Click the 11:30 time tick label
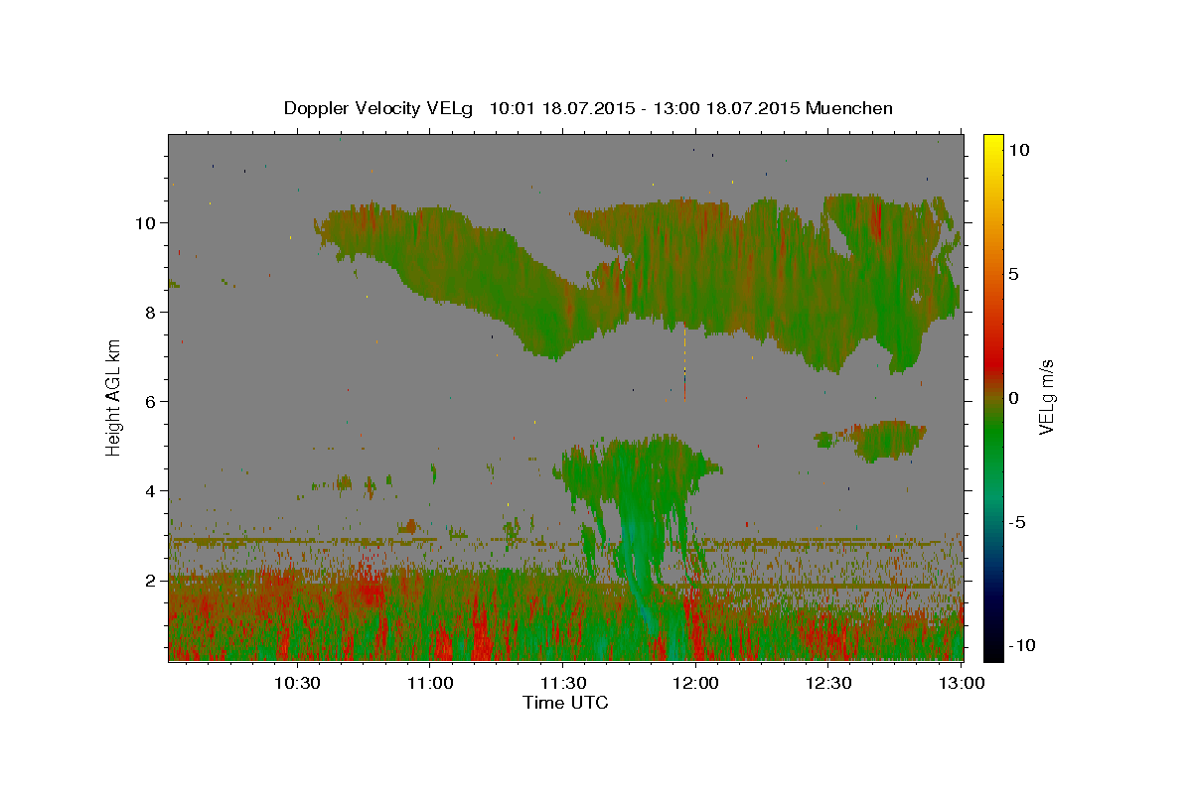This screenshot has height=794, width=1192. point(562,683)
